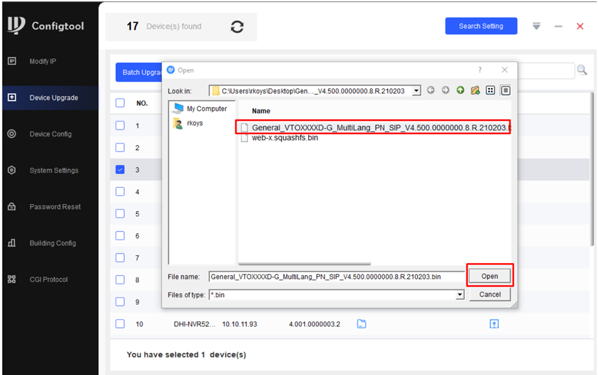This screenshot has width=598, height=375.
Task: Toggle the select-all checkbox beside NO.
Action: click(x=120, y=103)
